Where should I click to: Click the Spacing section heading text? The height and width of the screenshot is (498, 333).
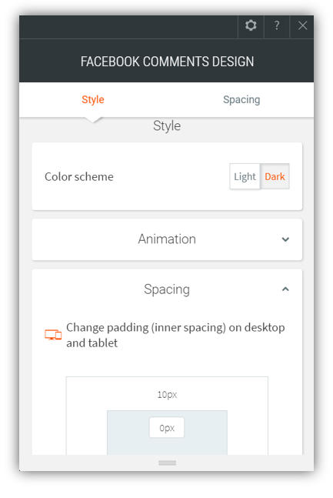tap(167, 289)
